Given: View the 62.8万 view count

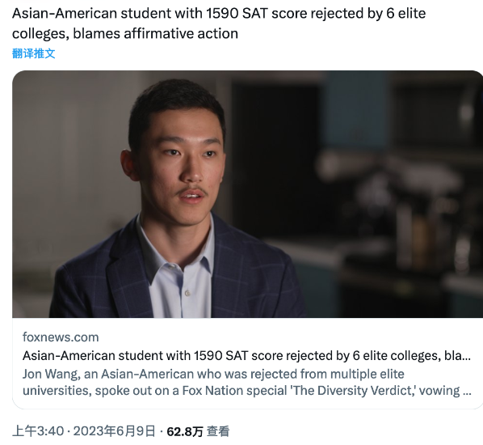Looking at the screenshot, I should point(185,431).
